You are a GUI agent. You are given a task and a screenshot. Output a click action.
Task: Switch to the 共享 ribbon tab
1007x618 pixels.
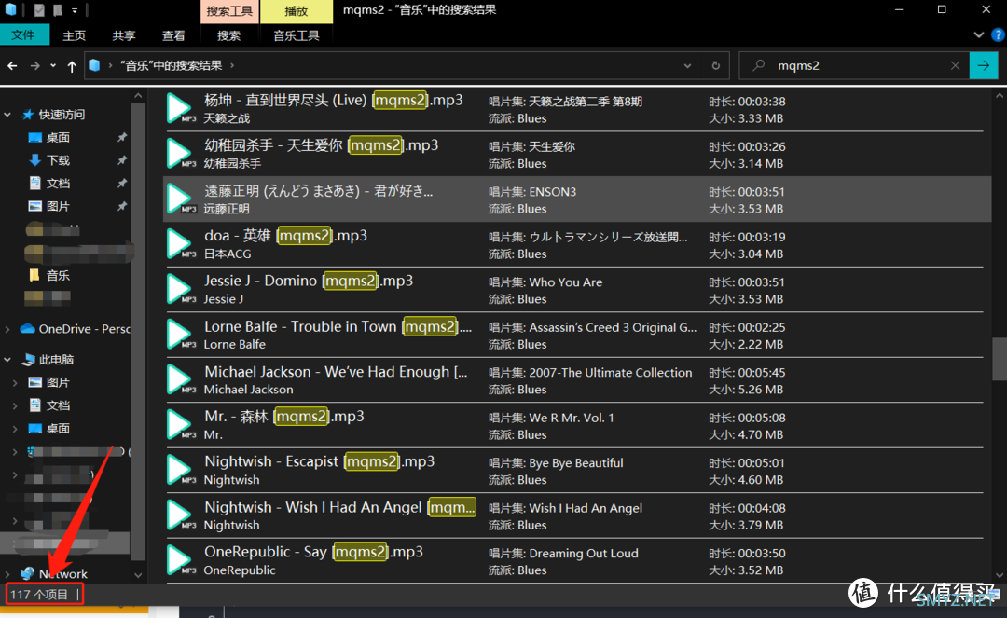[x=124, y=36]
